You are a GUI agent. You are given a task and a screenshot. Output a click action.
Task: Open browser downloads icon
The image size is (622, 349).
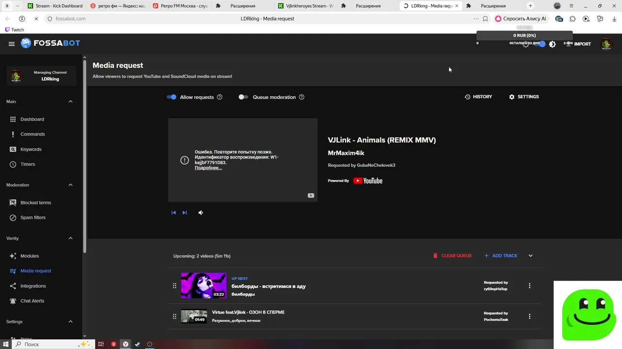614,18
